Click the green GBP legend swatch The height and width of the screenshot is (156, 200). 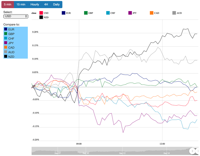(86, 13)
